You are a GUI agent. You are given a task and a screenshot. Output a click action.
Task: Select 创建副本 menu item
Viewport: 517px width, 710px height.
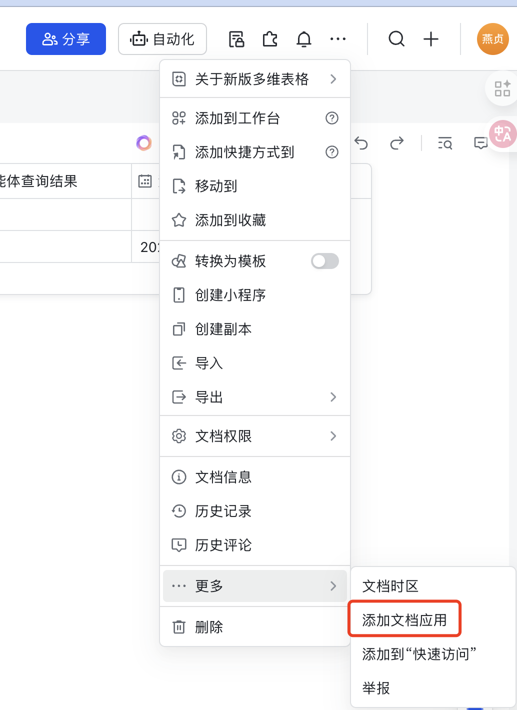click(255, 329)
